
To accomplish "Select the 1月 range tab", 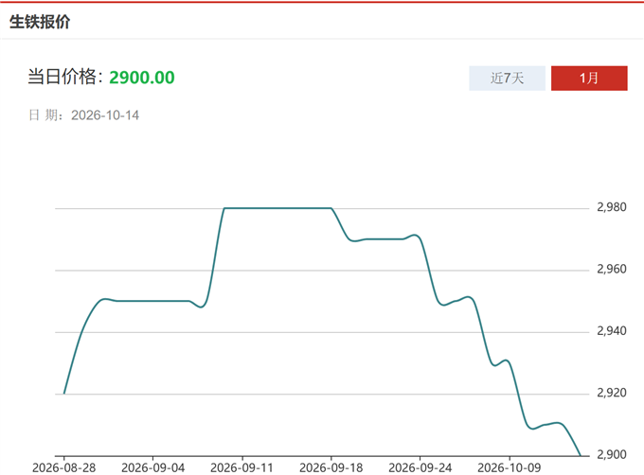I will pyautogui.click(x=589, y=78).
